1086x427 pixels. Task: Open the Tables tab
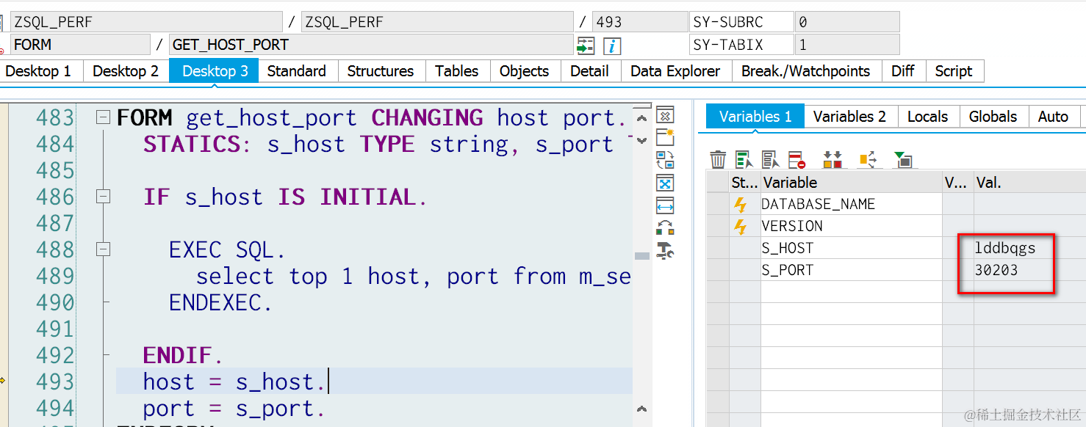coord(457,71)
